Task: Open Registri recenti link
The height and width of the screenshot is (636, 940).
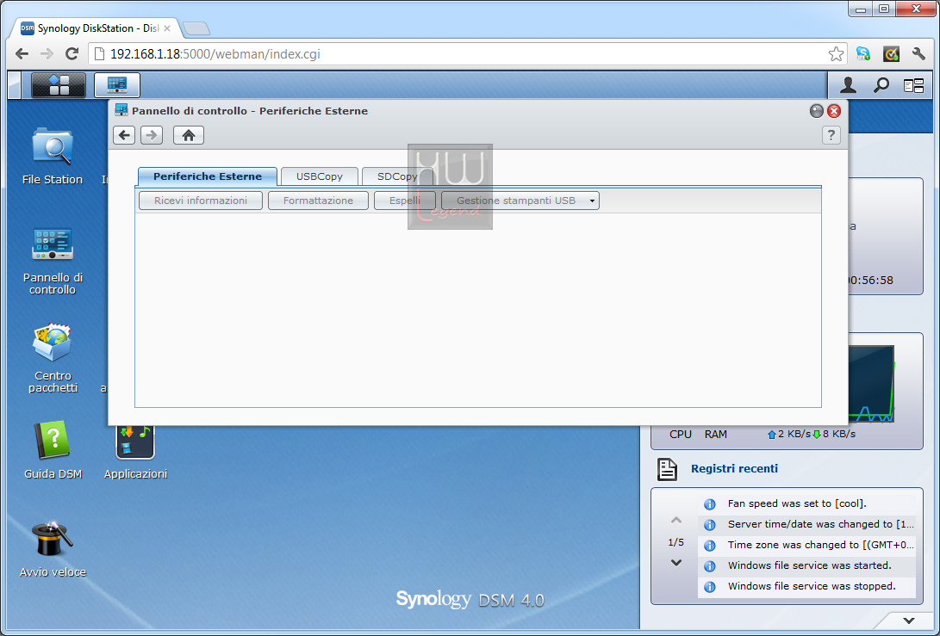Action: 734,469
